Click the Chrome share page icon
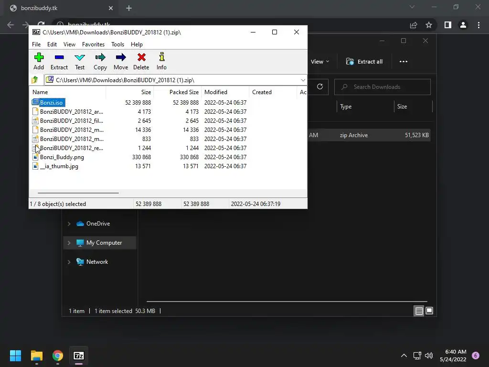 (414, 25)
